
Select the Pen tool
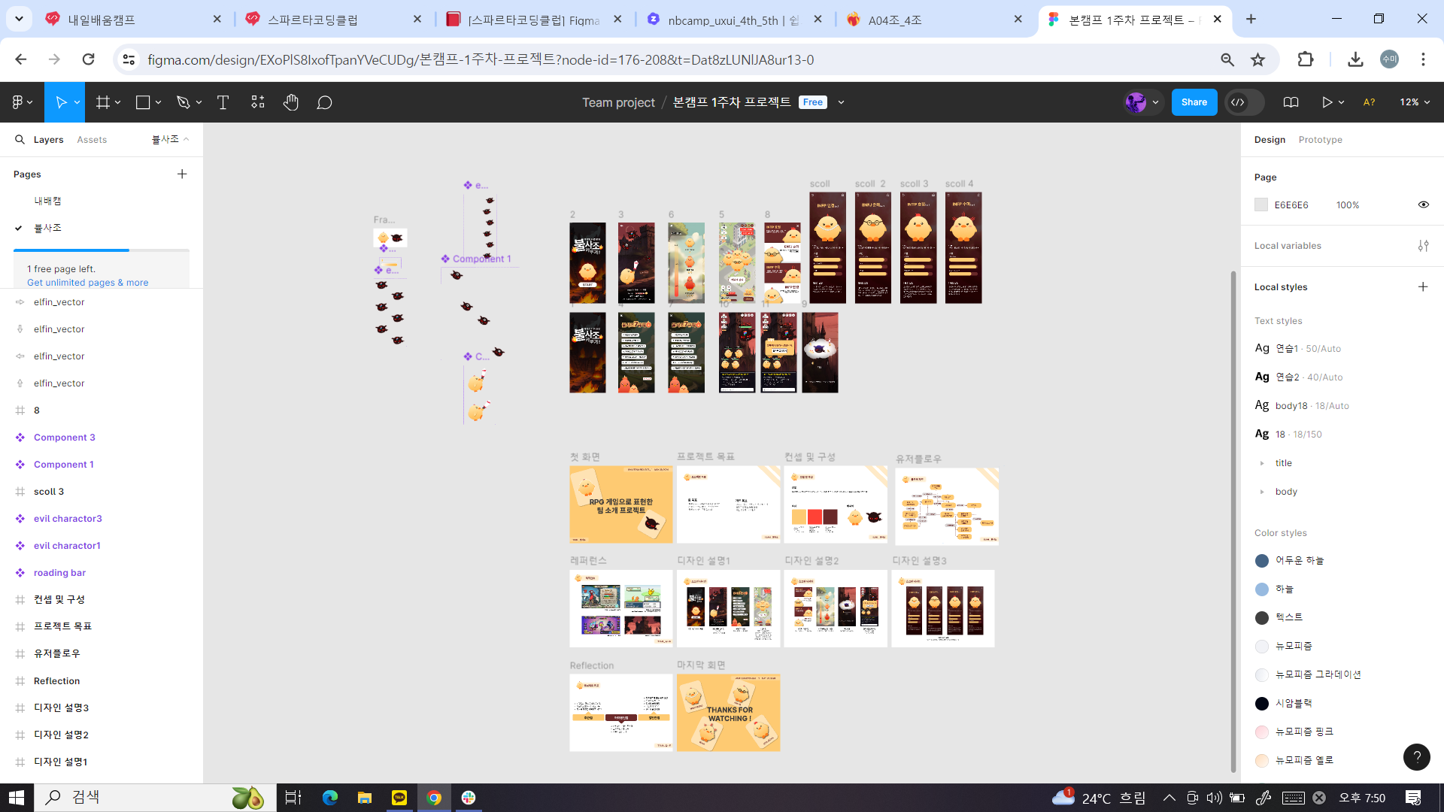pos(183,102)
